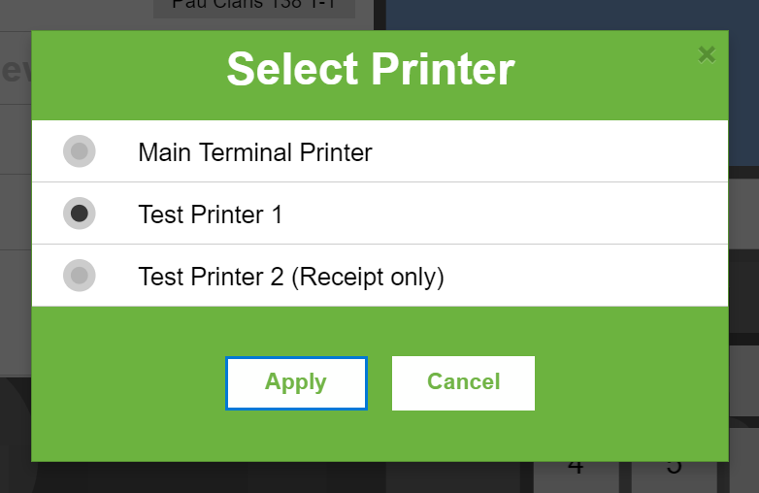Viewport: 759px width, 493px height.
Task: Click empty space in Main Terminal Printer row
Action: (563, 152)
